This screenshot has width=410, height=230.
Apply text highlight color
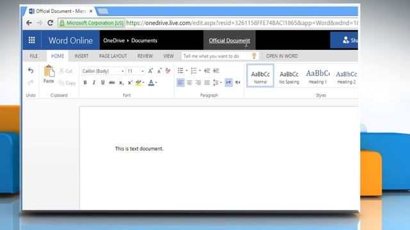coord(138,82)
